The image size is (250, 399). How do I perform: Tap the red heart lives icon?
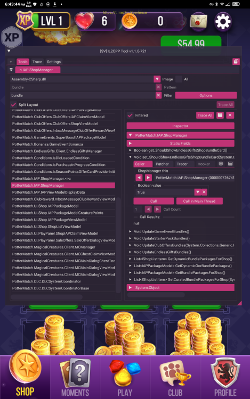click(x=84, y=21)
